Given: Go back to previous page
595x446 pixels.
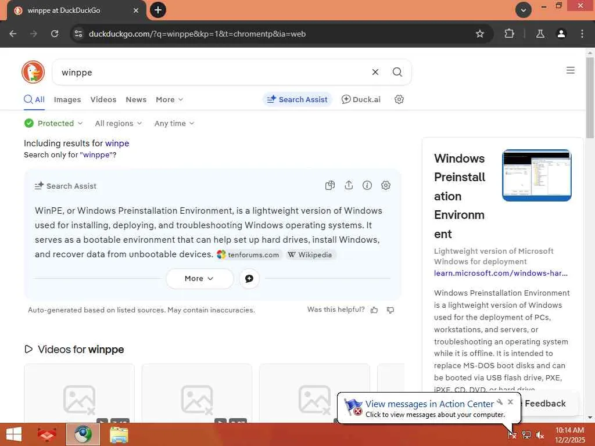Looking at the screenshot, I should (x=13, y=34).
